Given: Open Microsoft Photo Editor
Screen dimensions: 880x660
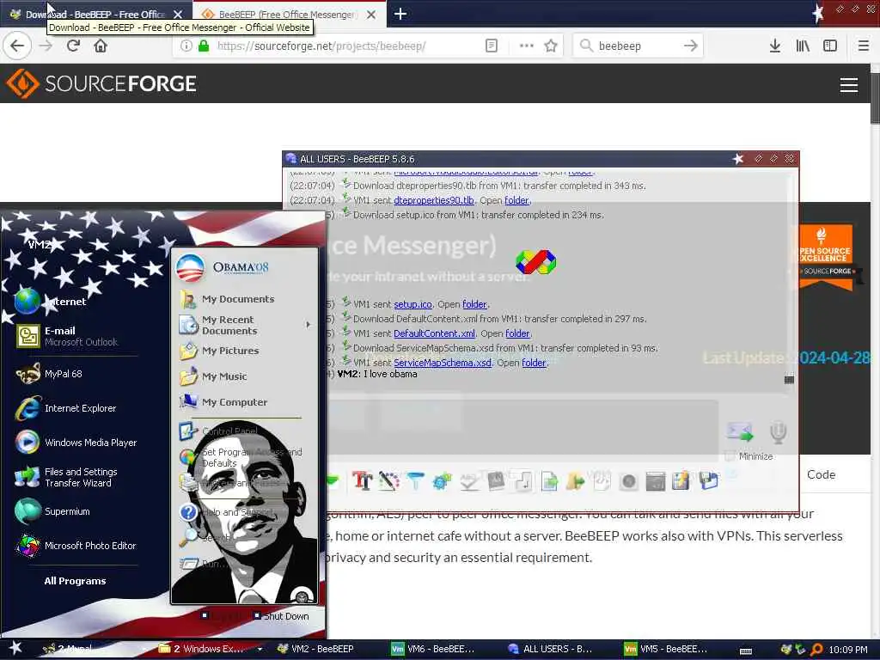Looking at the screenshot, I should pos(89,546).
